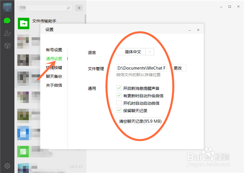Select 通用设置 in settings sidebar
The height and width of the screenshot is (173, 244).
click(x=54, y=59)
